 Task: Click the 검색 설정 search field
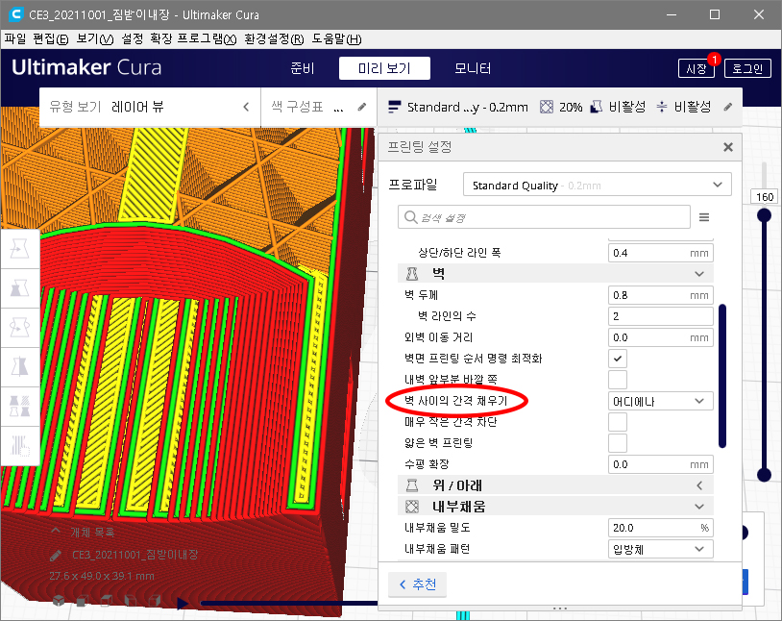click(544, 217)
